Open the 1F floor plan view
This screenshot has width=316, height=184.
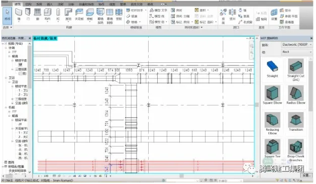[21, 64]
